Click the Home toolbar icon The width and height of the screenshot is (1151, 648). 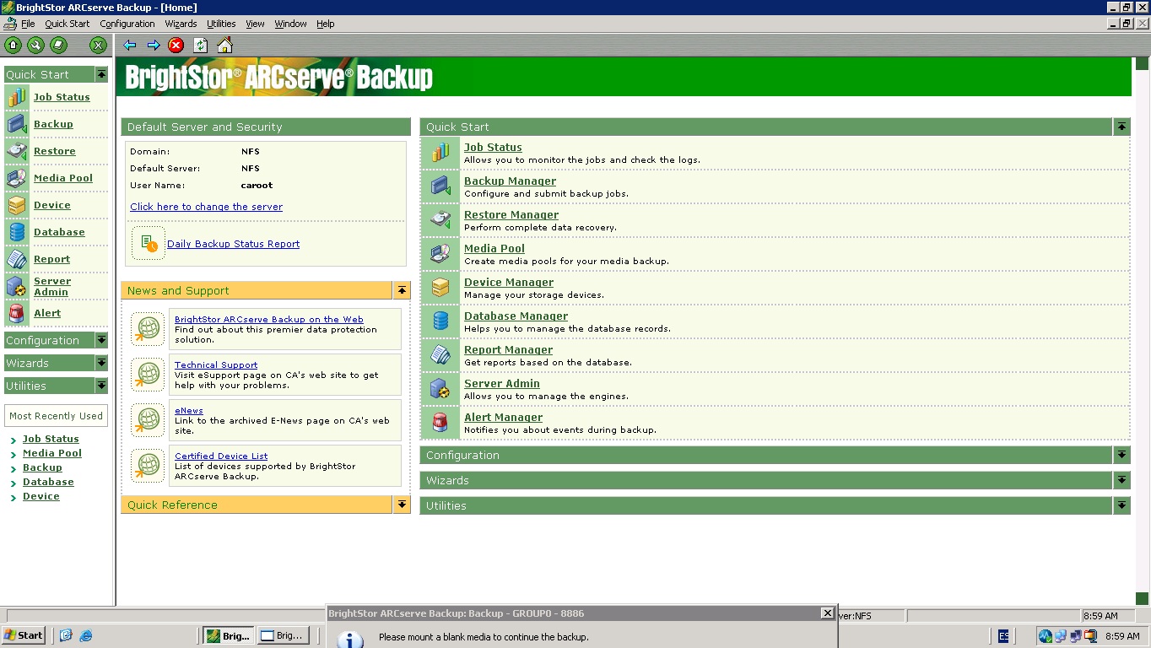coord(224,46)
